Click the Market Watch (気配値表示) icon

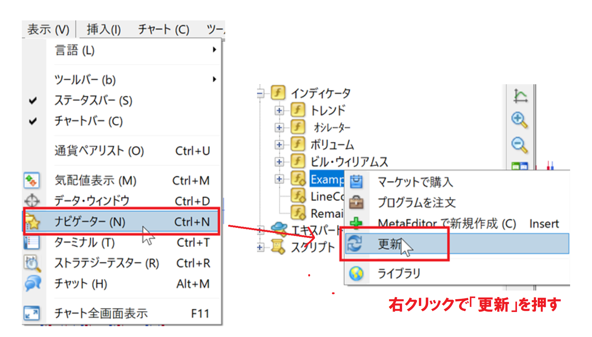pos(32,180)
